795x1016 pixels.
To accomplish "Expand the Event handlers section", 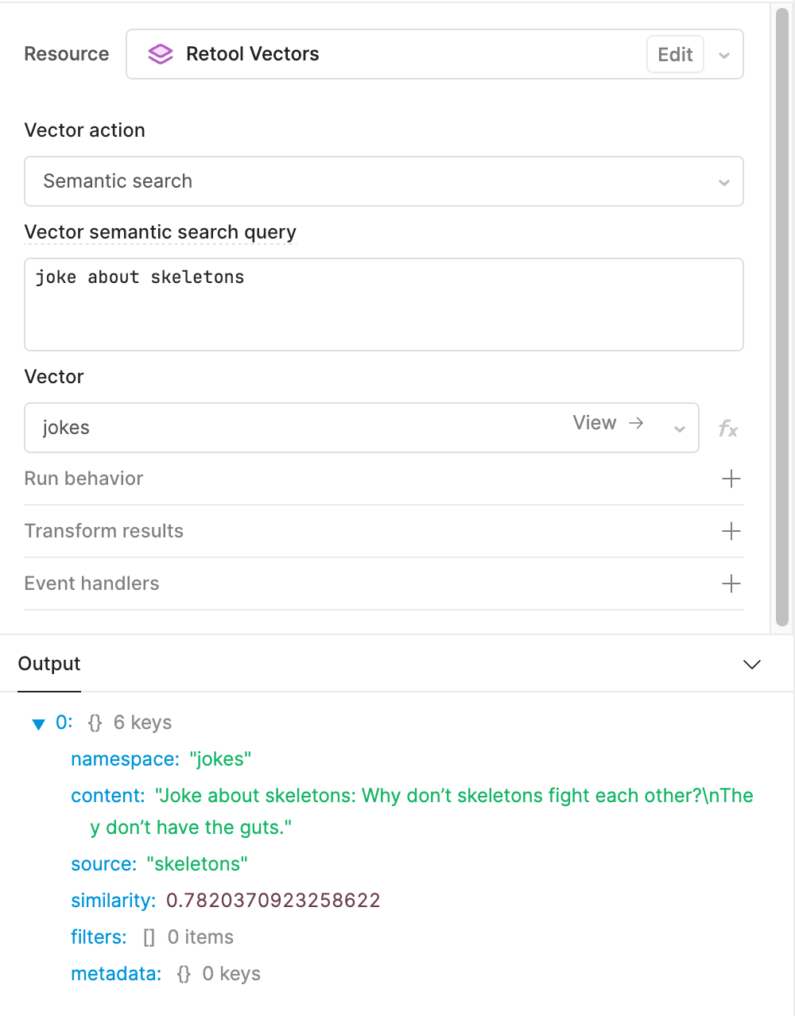I will coord(383,584).
